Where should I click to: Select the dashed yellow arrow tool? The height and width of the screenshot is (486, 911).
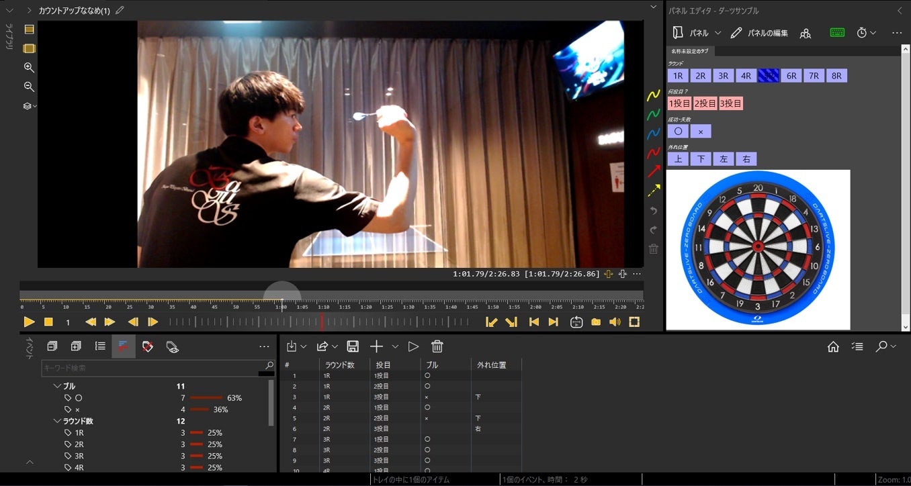(653, 191)
